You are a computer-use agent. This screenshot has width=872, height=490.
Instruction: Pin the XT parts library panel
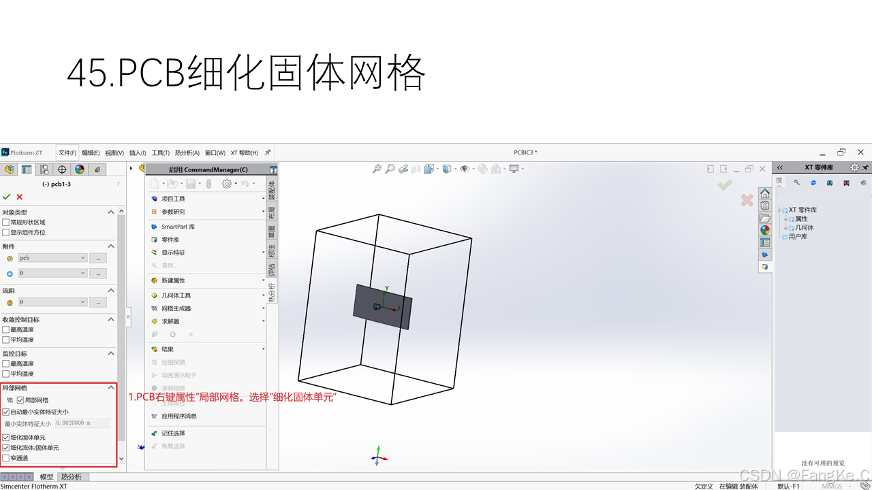(x=866, y=167)
